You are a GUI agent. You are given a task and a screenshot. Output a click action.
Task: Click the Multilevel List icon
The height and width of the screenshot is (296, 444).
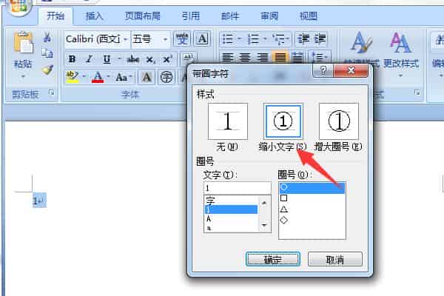[x=279, y=38]
